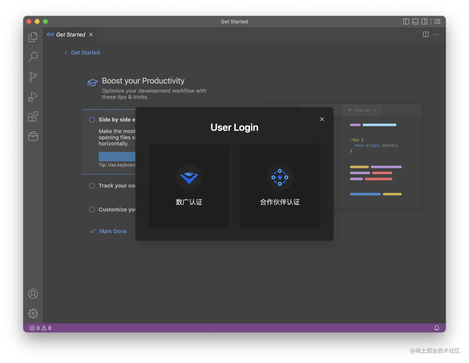
Task: Open the Manage settings gear
Action: click(33, 313)
